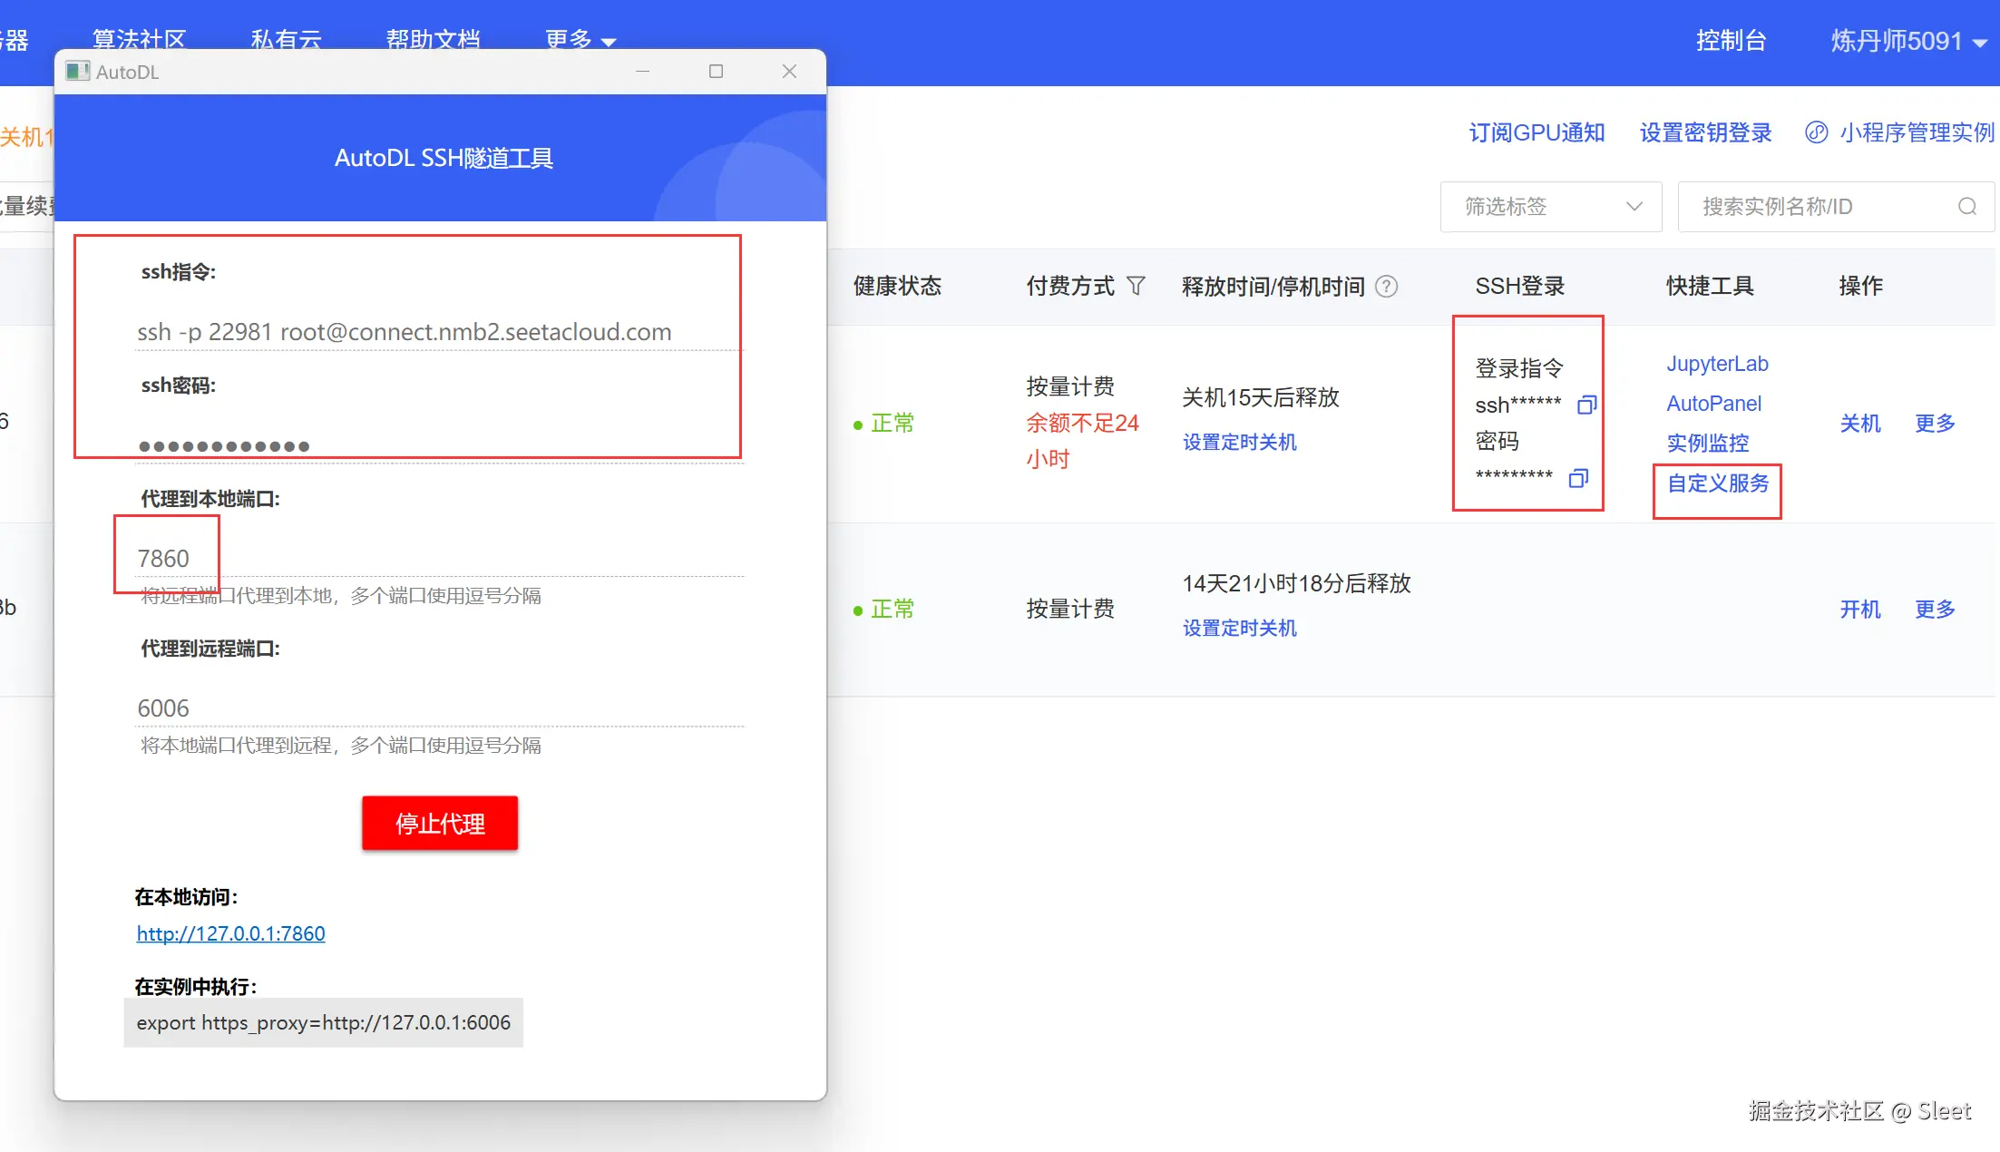Open JupyterLab quick tool
This screenshot has width=2000, height=1152.
[1716, 364]
